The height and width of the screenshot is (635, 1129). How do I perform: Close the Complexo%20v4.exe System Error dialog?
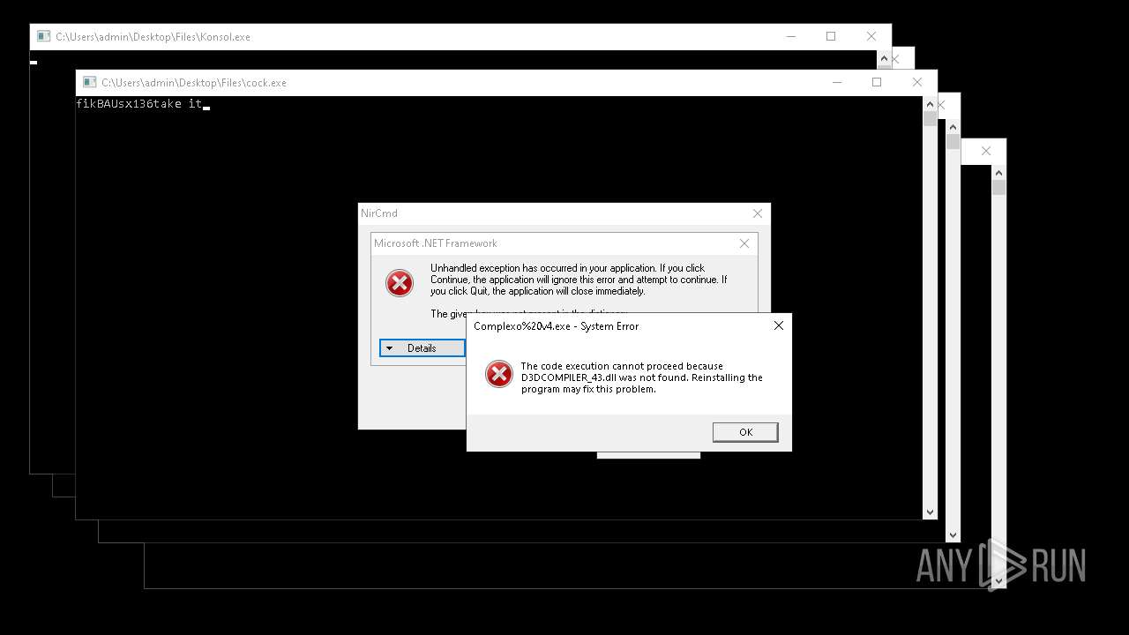[778, 325]
